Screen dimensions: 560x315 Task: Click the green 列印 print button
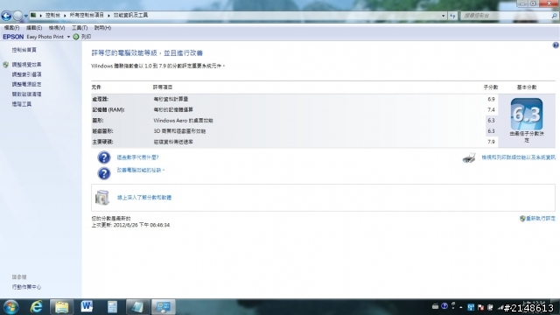tap(81, 37)
